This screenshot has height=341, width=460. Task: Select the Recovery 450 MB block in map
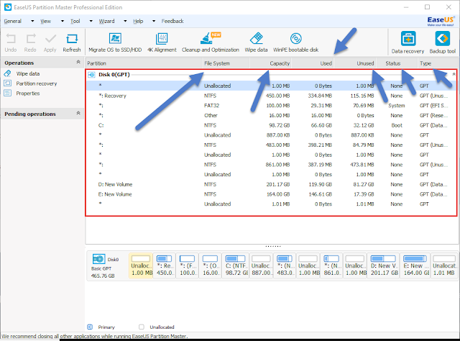point(165,265)
